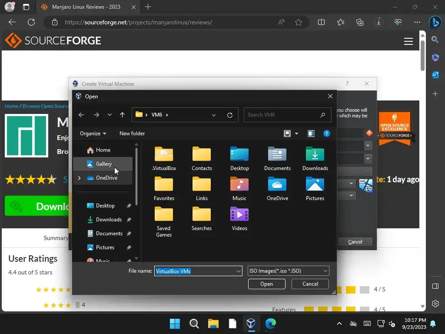Go back in the Open dialog
This screenshot has width=445, height=334.
pyautogui.click(x=81, y=115)
